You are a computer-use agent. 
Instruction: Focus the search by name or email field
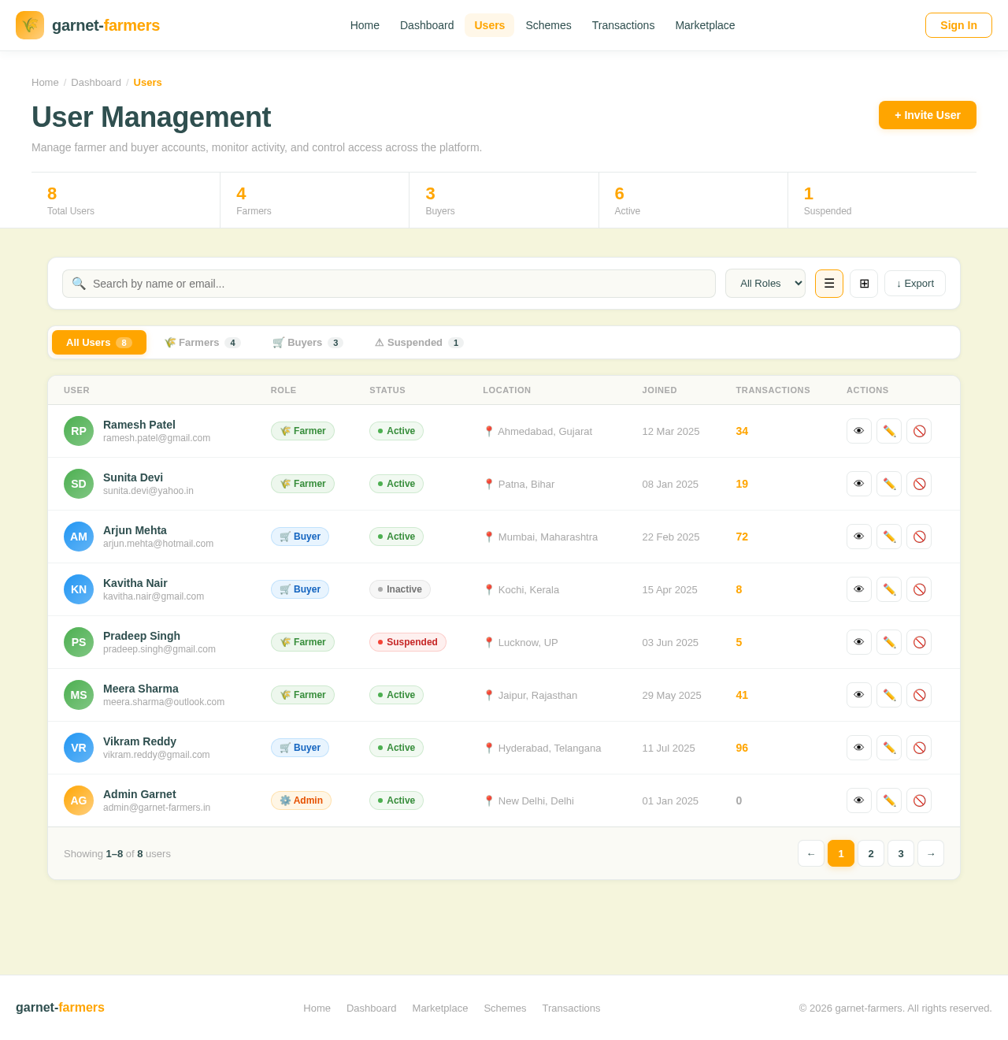coord(389,284)
